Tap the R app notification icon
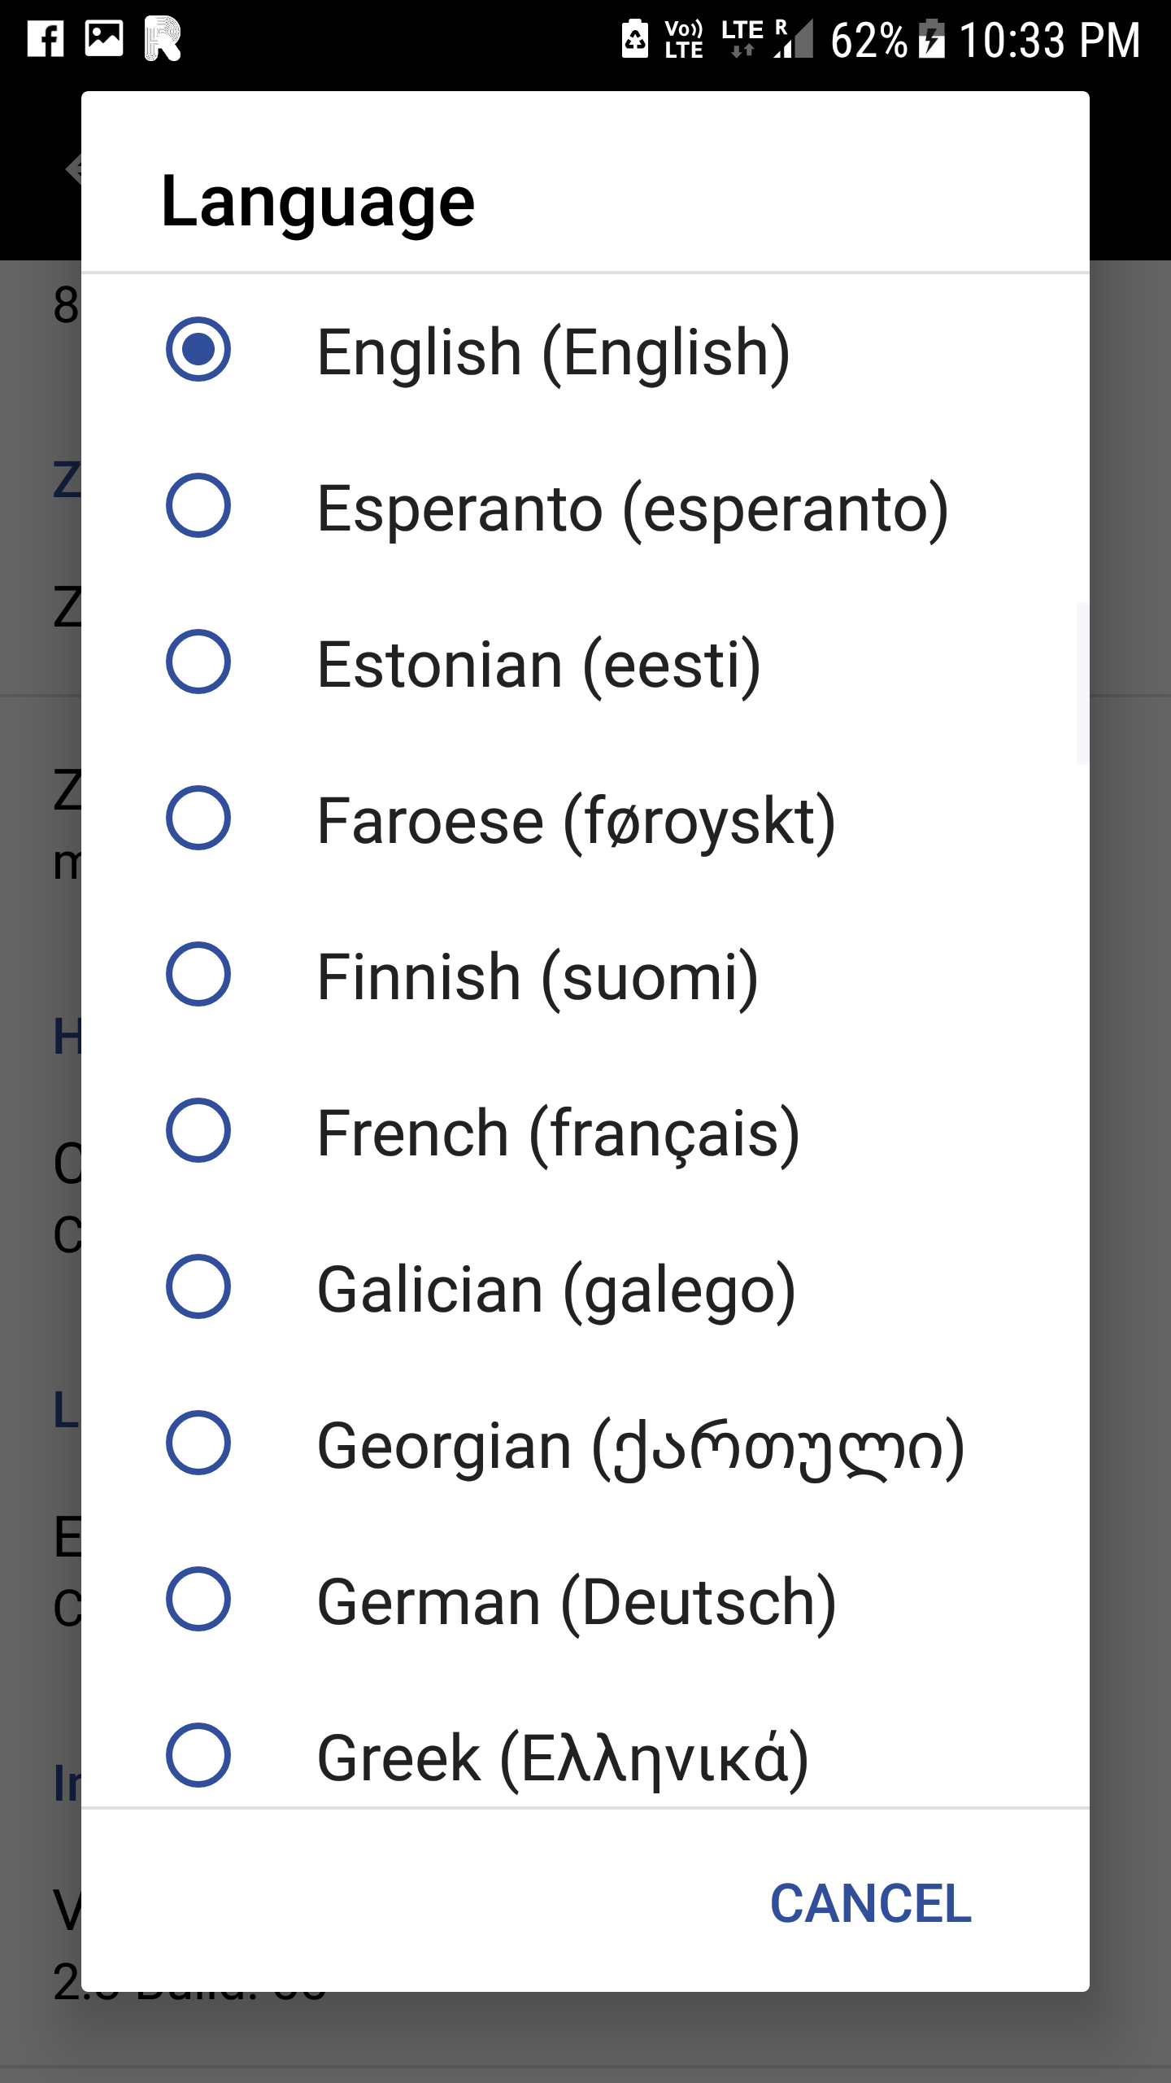The height and width of the screenshot is (2083, 1171). tap(163, 38)
